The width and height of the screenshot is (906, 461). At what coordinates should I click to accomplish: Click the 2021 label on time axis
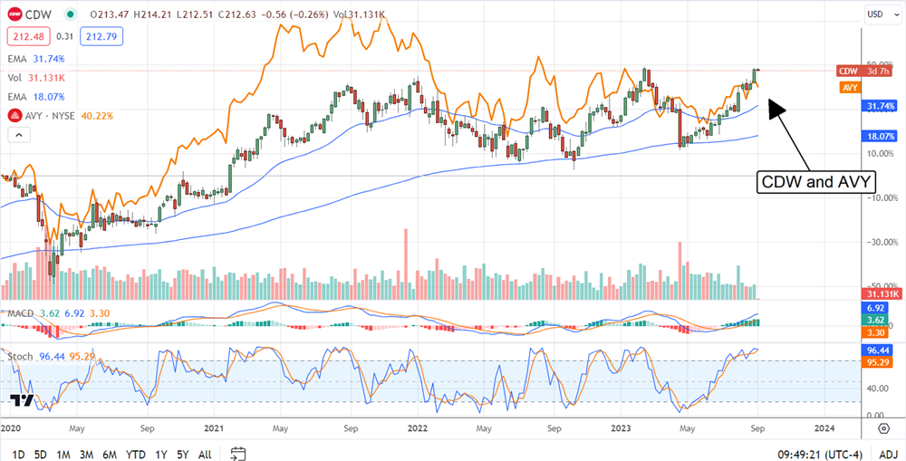(213, 428)
